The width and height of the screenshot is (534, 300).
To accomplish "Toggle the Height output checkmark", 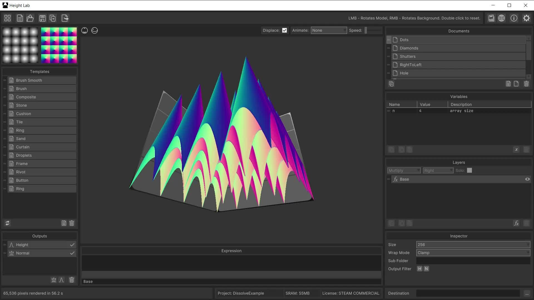I will (x=72, y=245).
